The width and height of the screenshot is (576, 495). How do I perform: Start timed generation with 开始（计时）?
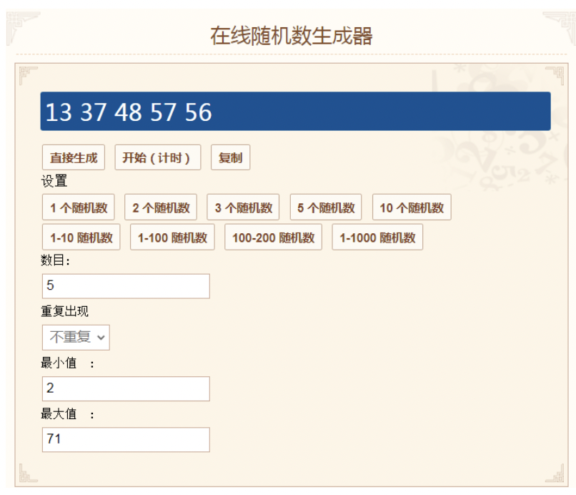click(158, 157)
